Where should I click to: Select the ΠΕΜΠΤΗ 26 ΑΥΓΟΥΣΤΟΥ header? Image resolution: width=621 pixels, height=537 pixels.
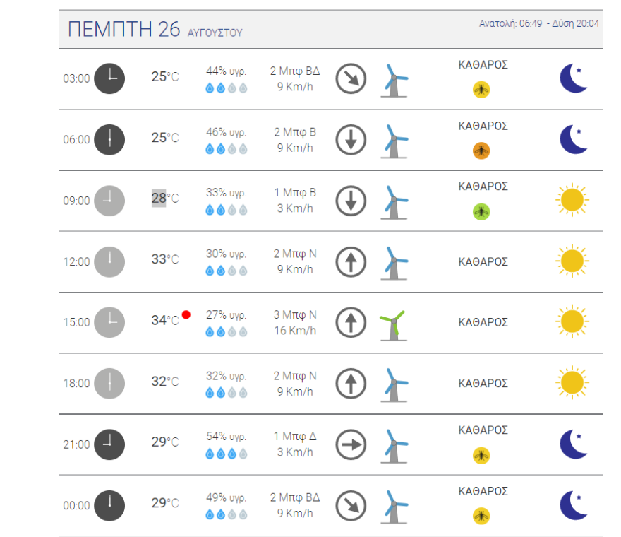pyautogui.click(x=155, y=30)
